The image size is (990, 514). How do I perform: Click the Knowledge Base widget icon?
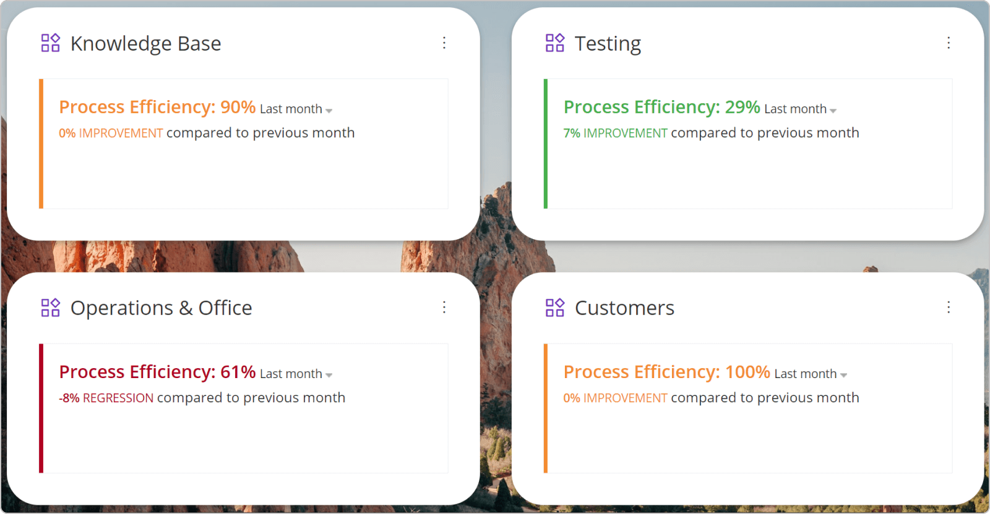pos(50,43)
